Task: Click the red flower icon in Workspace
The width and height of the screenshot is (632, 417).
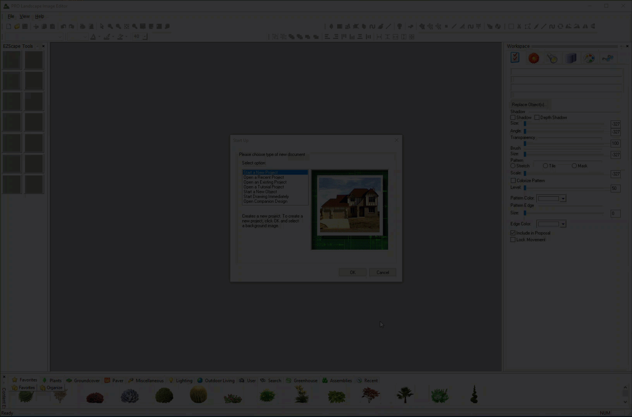Action: point(533,58)
